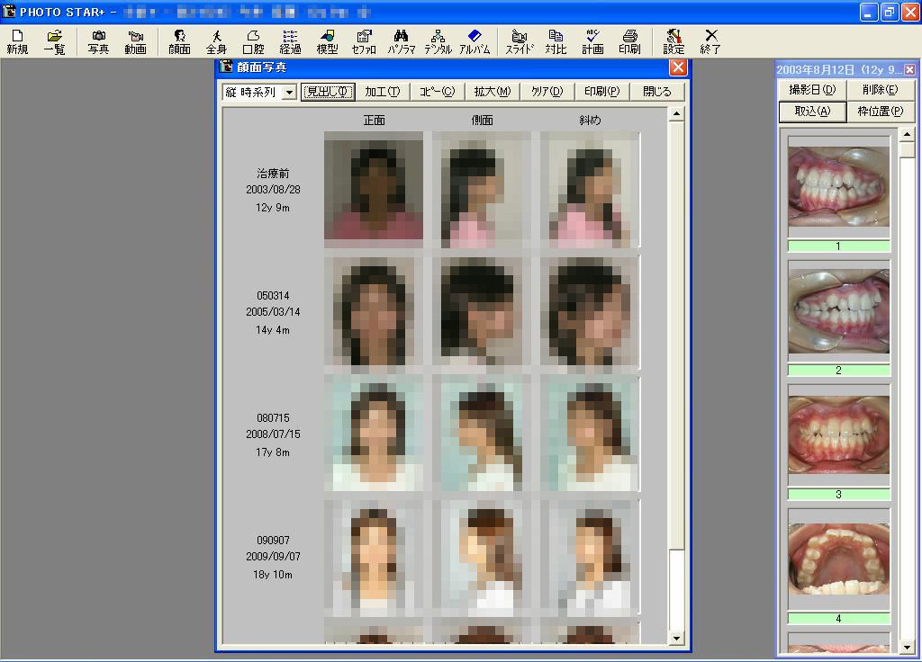Open the 動画 (video) toolbar icon
Viewport: 922px width, 662px height.
[135, 42]
